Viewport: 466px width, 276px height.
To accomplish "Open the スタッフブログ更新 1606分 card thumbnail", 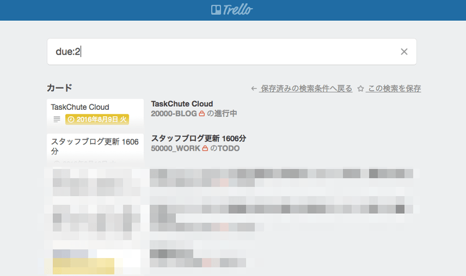I will point(95,148).
